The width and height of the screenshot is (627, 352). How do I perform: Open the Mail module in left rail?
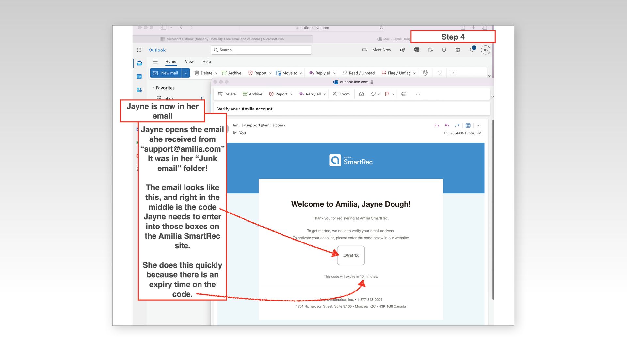coord(139,63)
